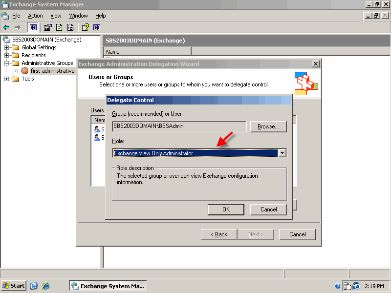Close the Exchange Administration Delegation Wizard window
The height and width of the screenshot is (293, 391).
click(x=315, y=64)
